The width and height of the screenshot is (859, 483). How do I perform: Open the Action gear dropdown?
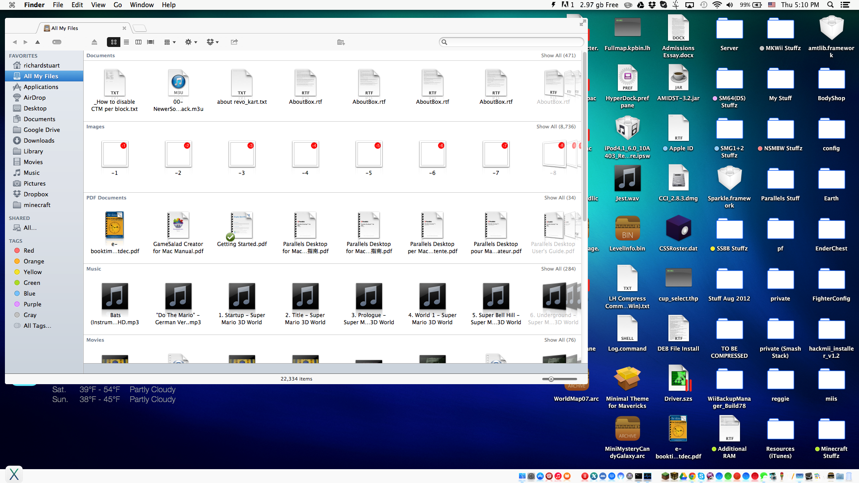(x=191, y=42)
